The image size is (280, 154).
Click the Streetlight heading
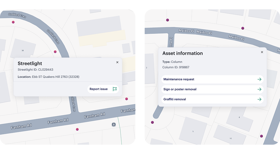[x=30, y=63]
